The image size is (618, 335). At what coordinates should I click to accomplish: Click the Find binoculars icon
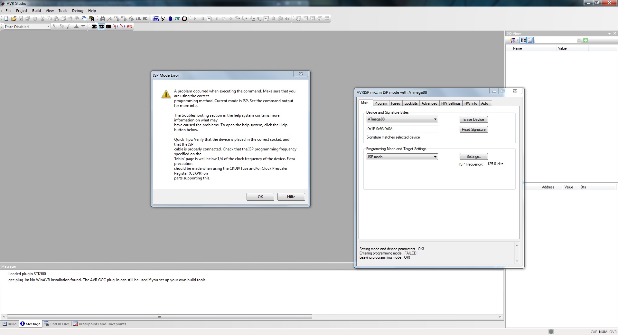click(103, 18)
